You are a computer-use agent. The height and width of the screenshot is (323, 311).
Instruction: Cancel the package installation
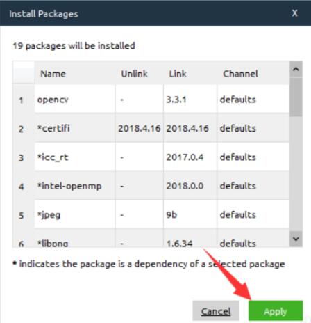pyautogui.click(x=216, y=310)
